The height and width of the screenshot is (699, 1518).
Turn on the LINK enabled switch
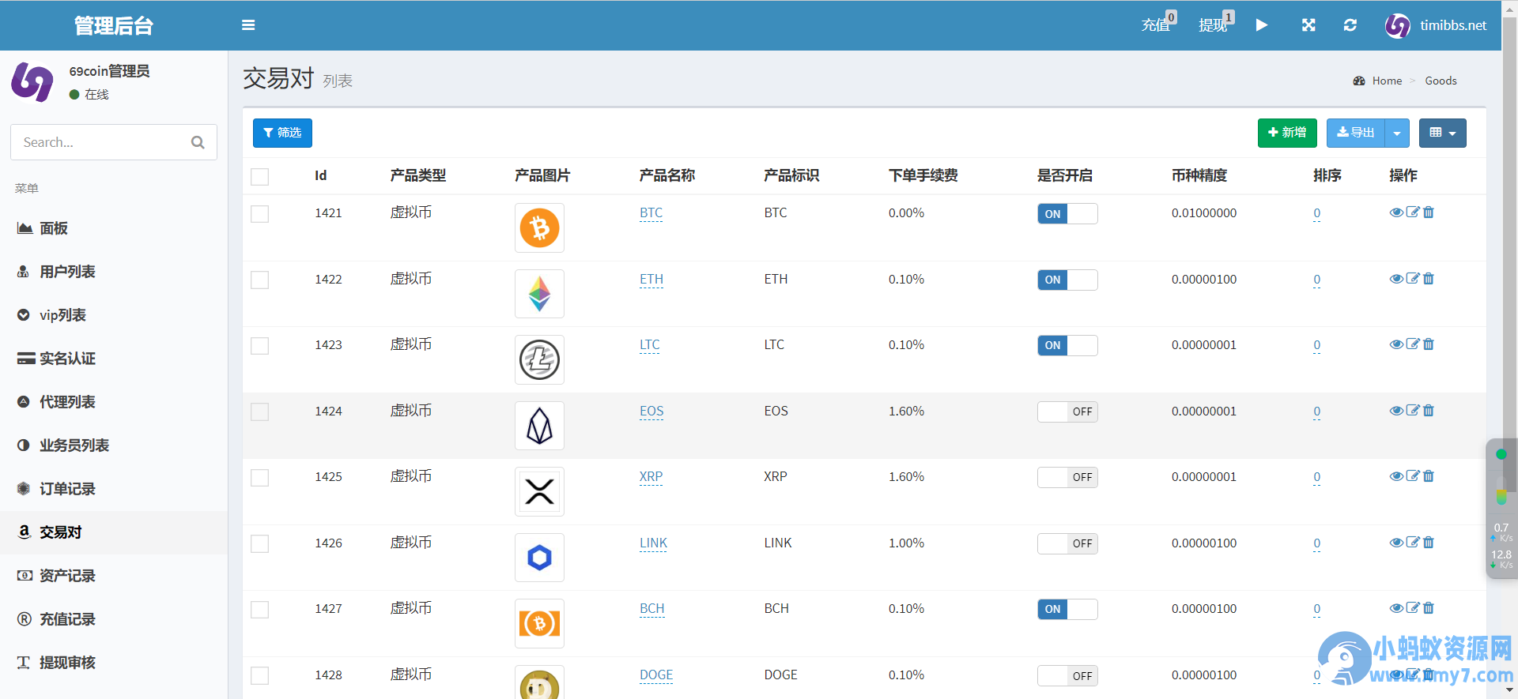click(1067, 543)
